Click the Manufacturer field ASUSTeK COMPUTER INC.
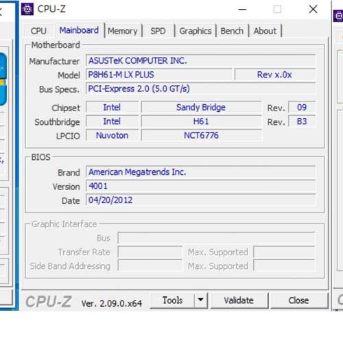This screenshot has height=343, width=343. (201, 61)
